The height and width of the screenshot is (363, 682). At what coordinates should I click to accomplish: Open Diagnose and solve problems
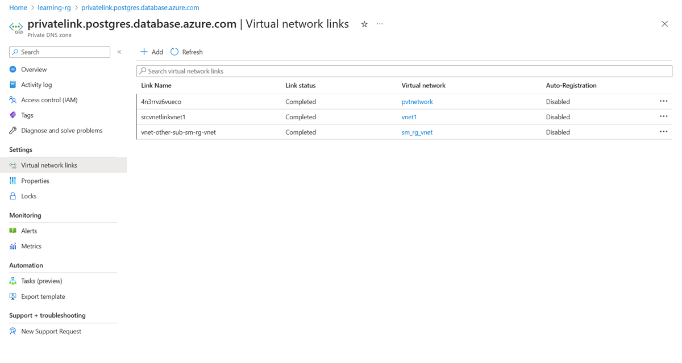[62, 131]
